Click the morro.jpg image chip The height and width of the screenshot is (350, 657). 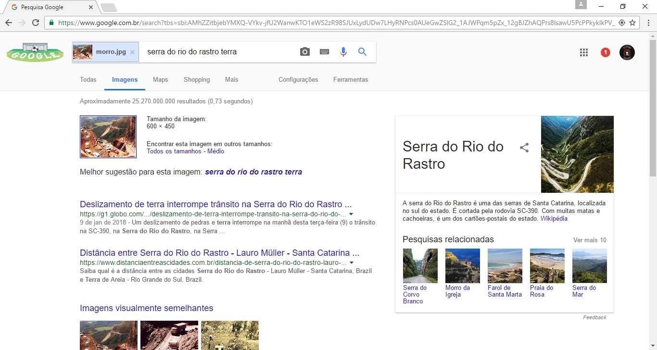click(105, 52)
